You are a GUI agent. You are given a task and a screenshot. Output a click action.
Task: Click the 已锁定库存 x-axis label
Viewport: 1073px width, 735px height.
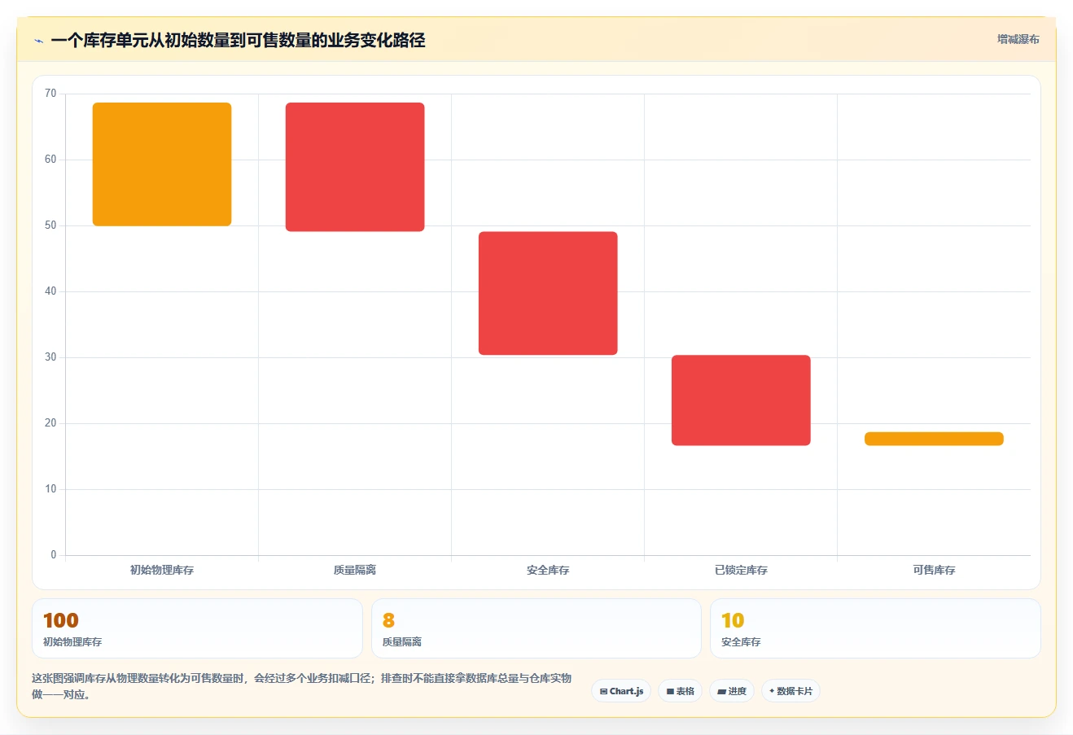click(x=741, y=571)
